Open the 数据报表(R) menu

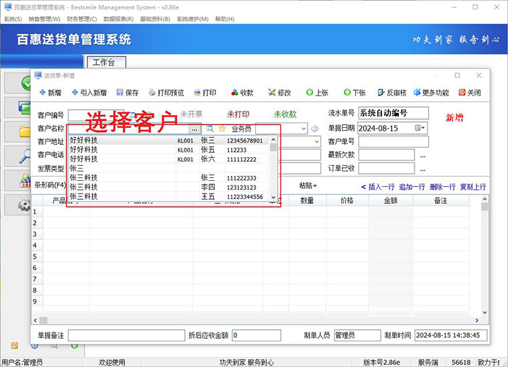pyautogui.click(x=119, y=19)
